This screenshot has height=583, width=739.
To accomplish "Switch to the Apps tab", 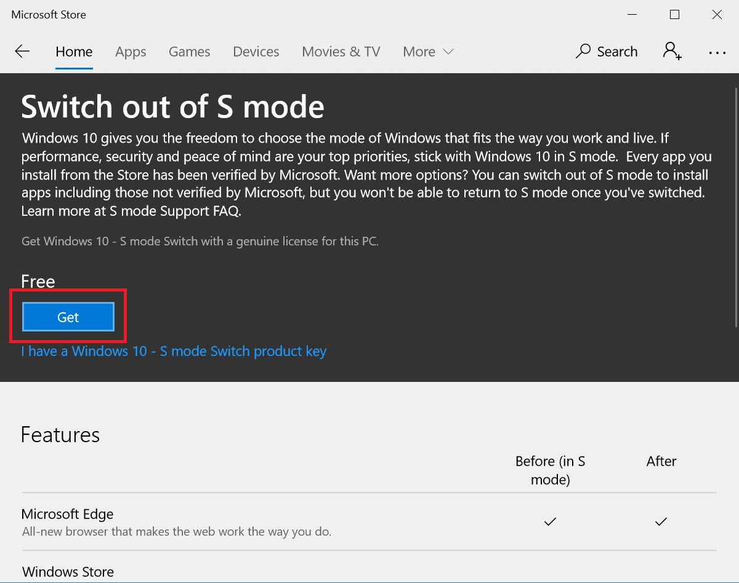I will [x=131, y=52].
